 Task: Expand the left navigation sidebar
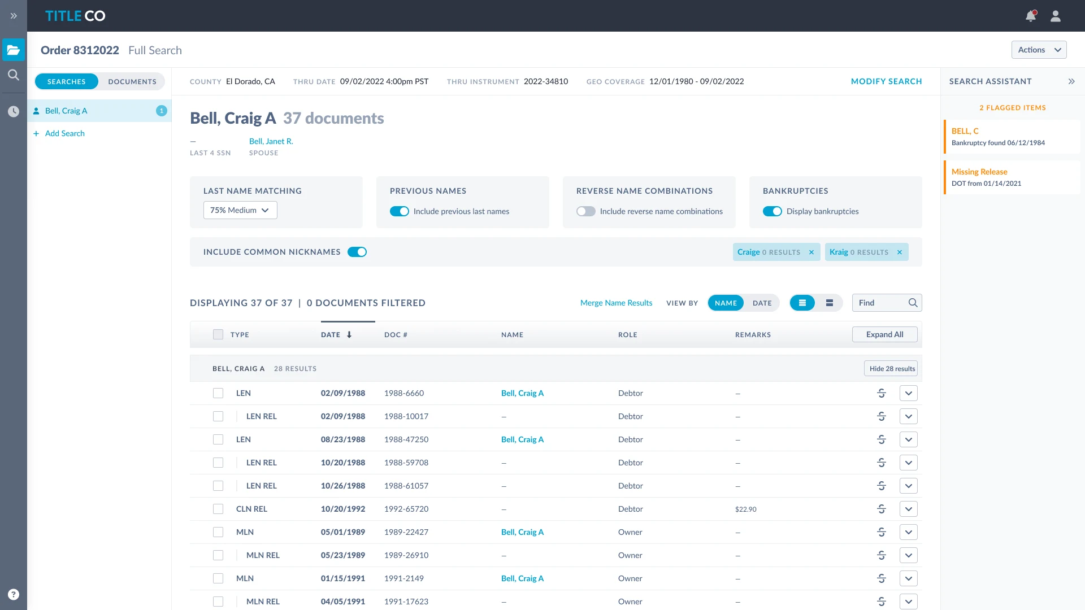point(14,16)
